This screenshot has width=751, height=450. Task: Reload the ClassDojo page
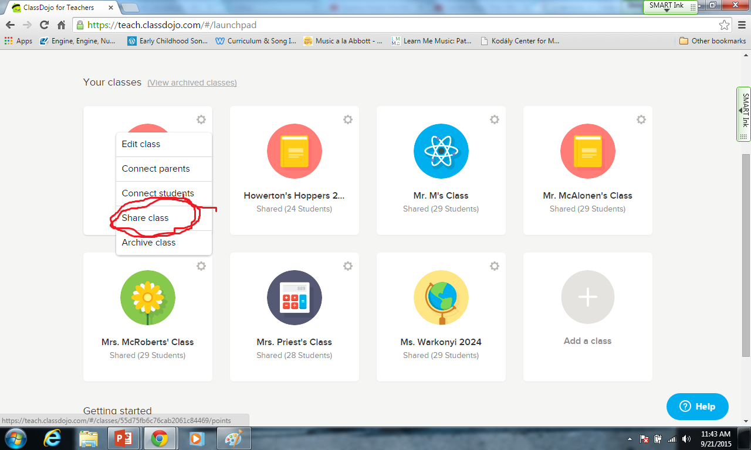[44, 25]
